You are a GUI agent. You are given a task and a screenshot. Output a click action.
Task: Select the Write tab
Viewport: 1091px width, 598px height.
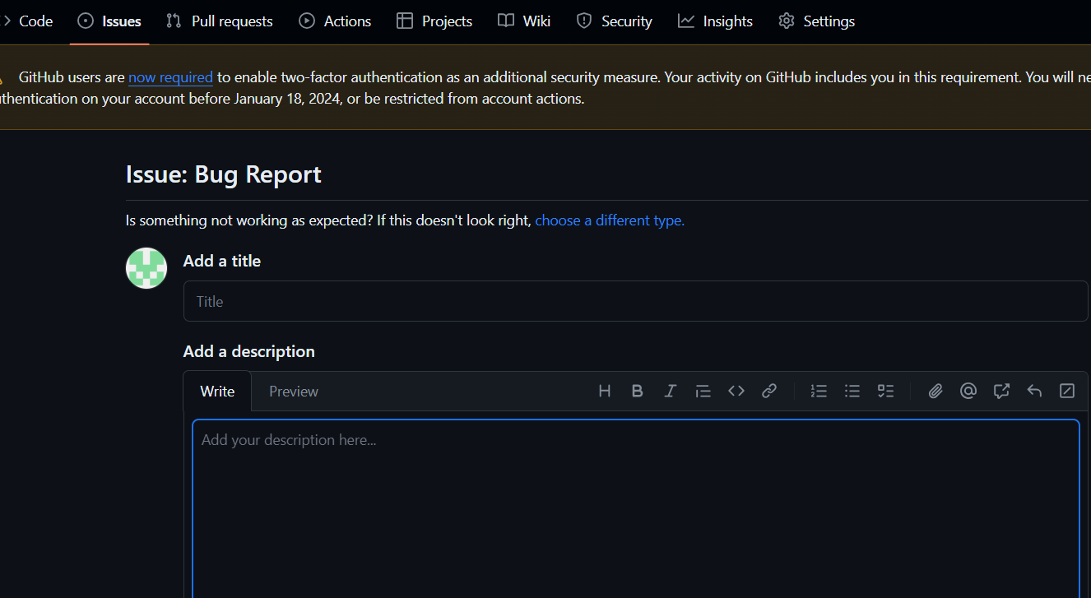pyautogui.click(x=217, y=392)
